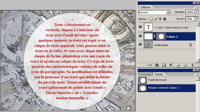Image resolution: width=200 pixels, height=112 pixels.
Task: Open the Fond slider arrow
Action: tap(197, 19)
